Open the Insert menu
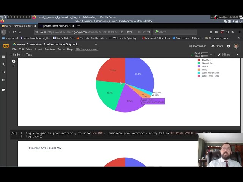Viewport: 243px width, 182px height. tap(38, 49)
